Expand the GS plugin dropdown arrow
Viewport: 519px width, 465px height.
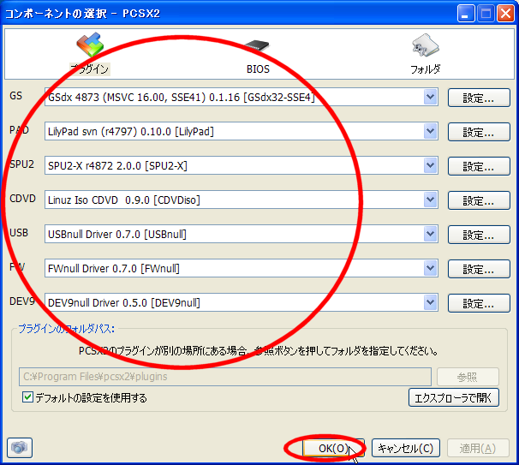pyautogui.click(x=430, y=97)
